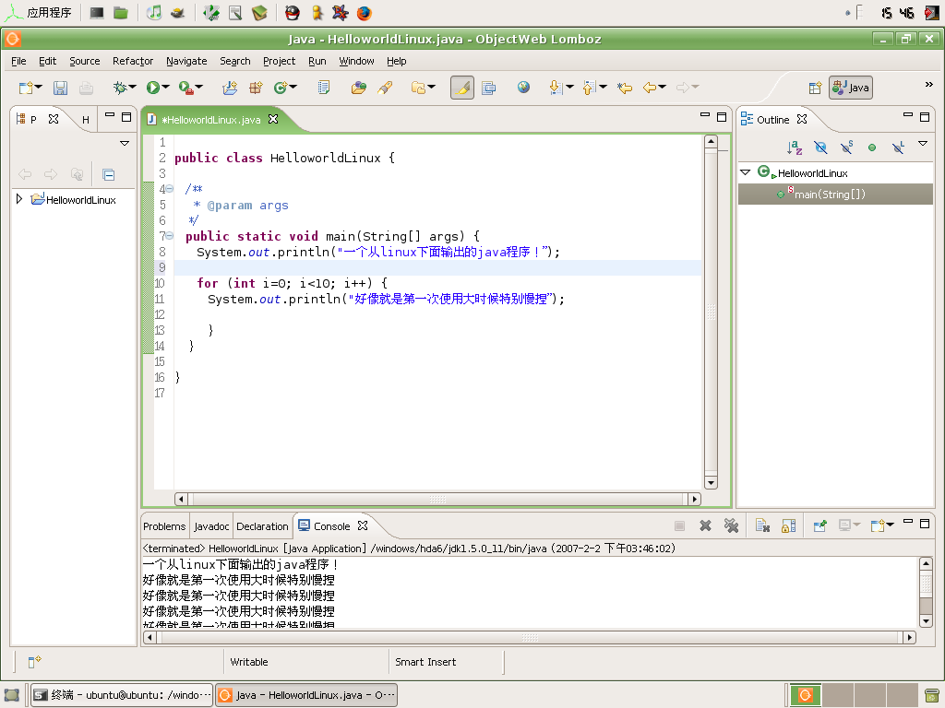
Task: Open the Debug configurations dropdown arrow
Action: coord(133,88)
